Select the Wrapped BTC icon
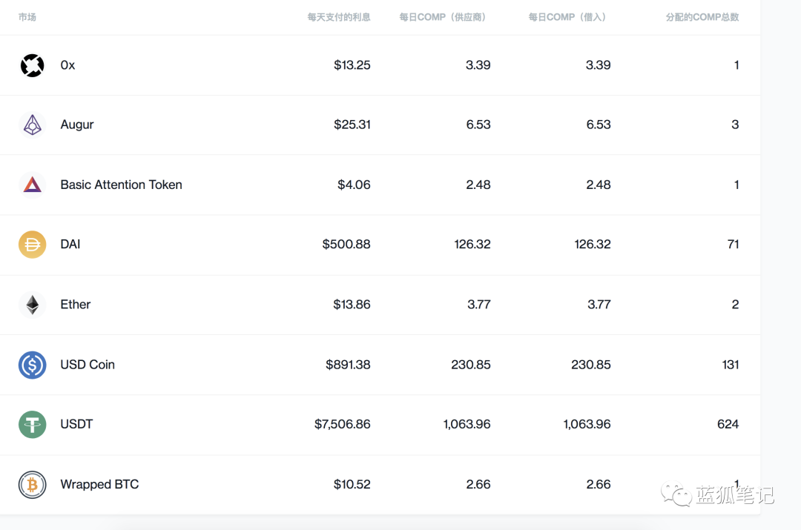The height and width of the screenshot is (530, 801). [x=32, y=485]
